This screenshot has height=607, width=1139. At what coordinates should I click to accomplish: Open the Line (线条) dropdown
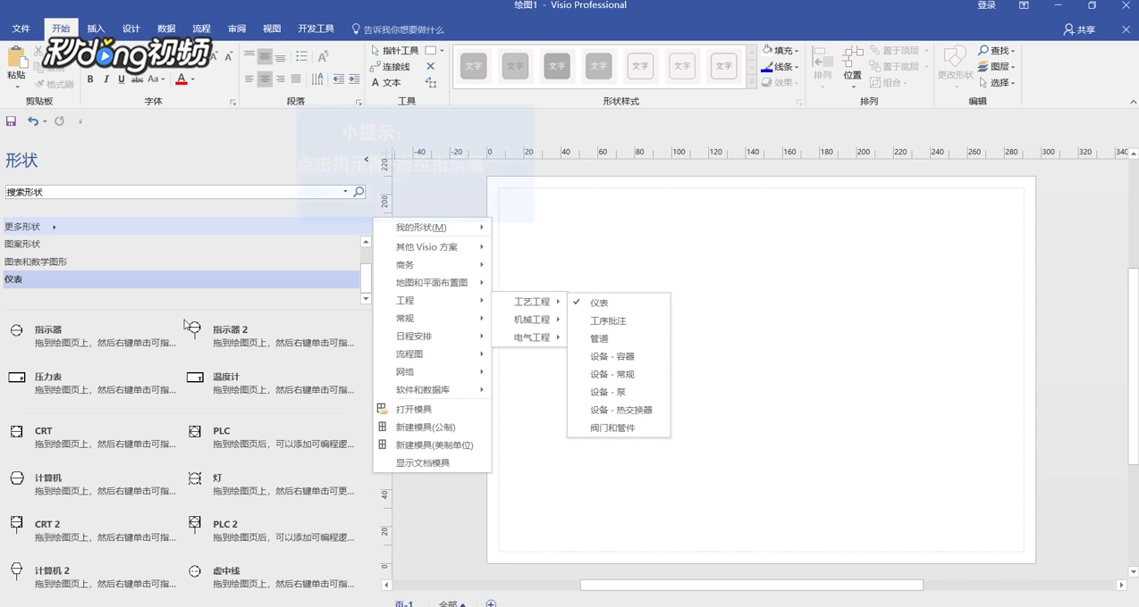point(780,67)
